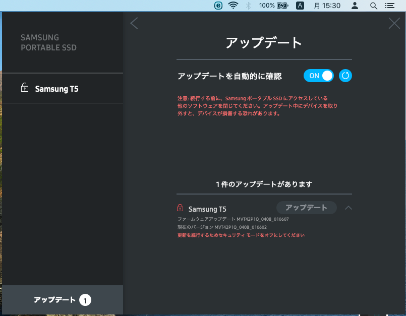Select the Samsung T5 device name in the sidebar
Screen dimensions: 406x316
[56, 89]
